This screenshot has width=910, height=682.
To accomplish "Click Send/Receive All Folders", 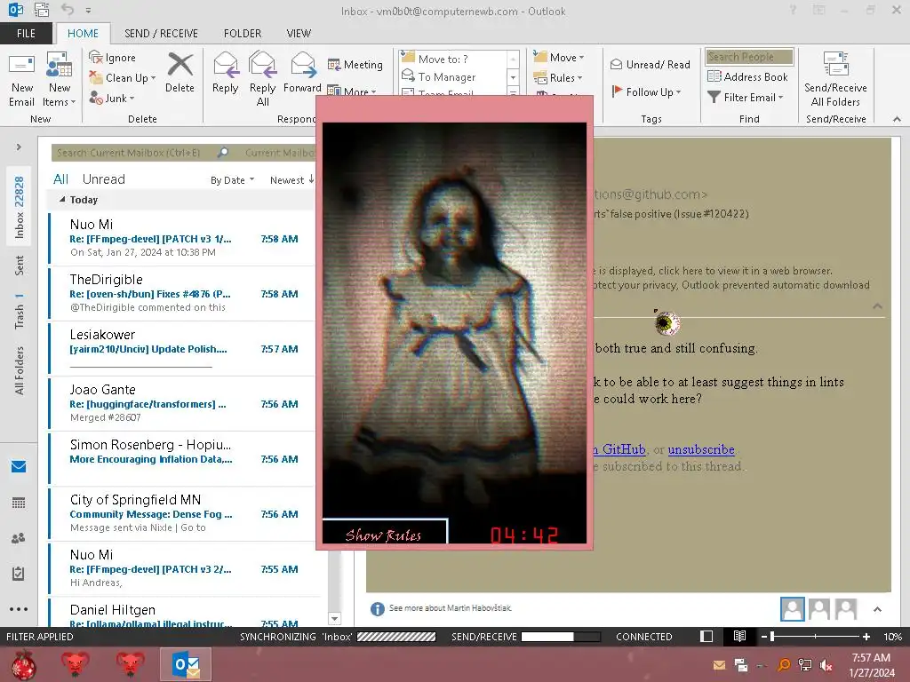I will pyautogui.click(x=835, y=80).
